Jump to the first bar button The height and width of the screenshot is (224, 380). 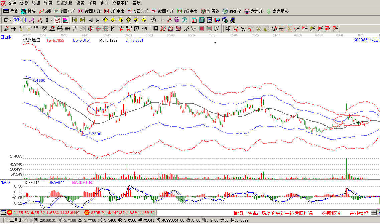pos(75,20)
